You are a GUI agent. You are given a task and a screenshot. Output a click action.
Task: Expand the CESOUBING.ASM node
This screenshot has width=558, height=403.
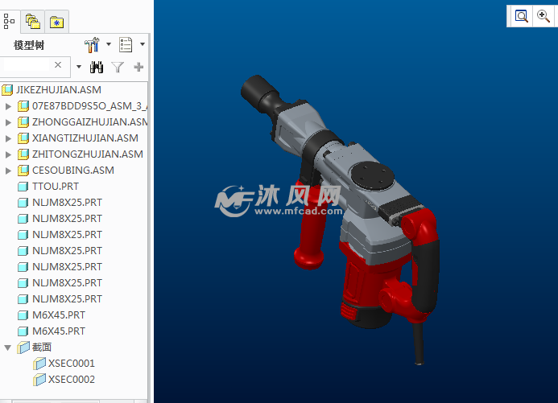[x=8, y=171]
